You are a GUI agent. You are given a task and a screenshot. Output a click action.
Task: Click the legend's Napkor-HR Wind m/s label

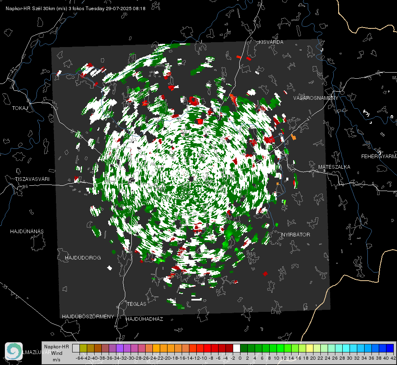point(56,353)
